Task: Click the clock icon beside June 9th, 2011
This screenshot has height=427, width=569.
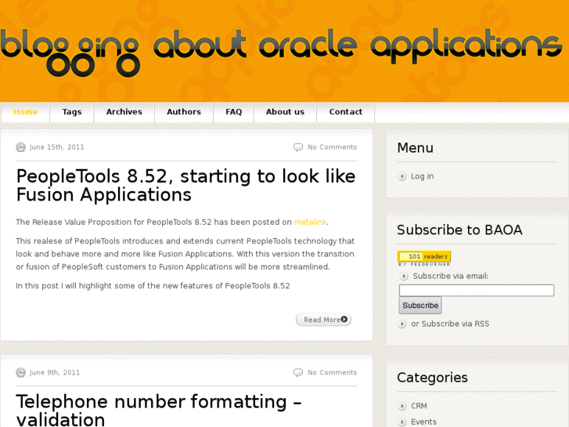Action: point(20,373)
